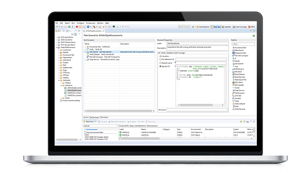Expand the Functional Test 'XARISCAL' row

click(x=85, y=47)
